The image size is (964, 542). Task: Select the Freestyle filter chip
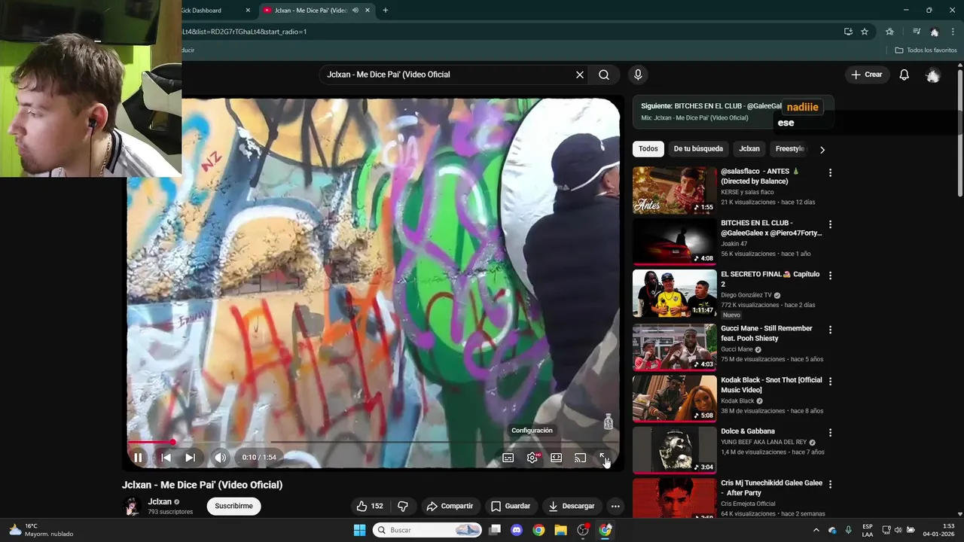[x=790, y=149]
